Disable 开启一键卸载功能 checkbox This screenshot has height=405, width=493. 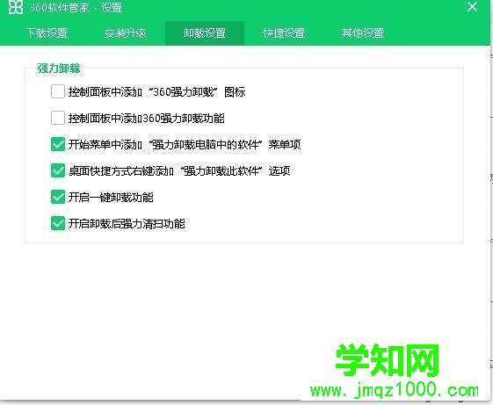pyautogui.click(x=58, y=197)
